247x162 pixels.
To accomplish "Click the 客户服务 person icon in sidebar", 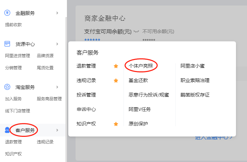I will pos(7,130).
